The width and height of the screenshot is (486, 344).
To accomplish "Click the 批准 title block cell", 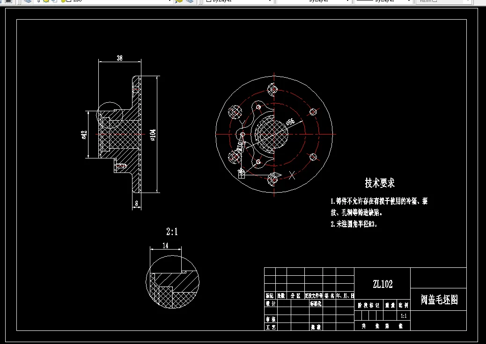I will tap(316, 327).
